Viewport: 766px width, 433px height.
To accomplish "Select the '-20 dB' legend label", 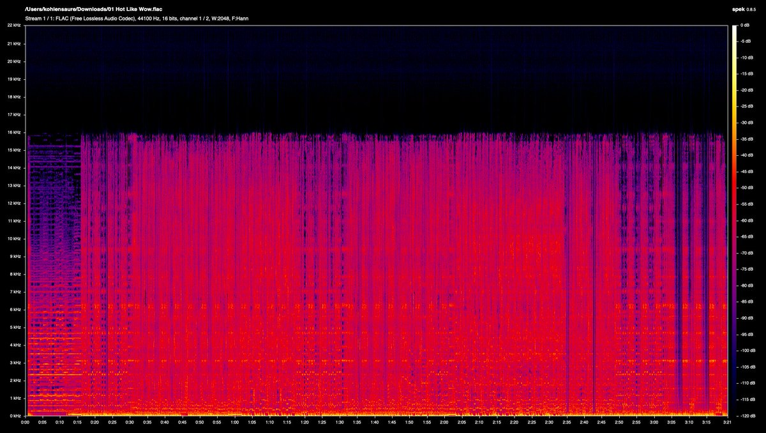I will click(747, 90).
